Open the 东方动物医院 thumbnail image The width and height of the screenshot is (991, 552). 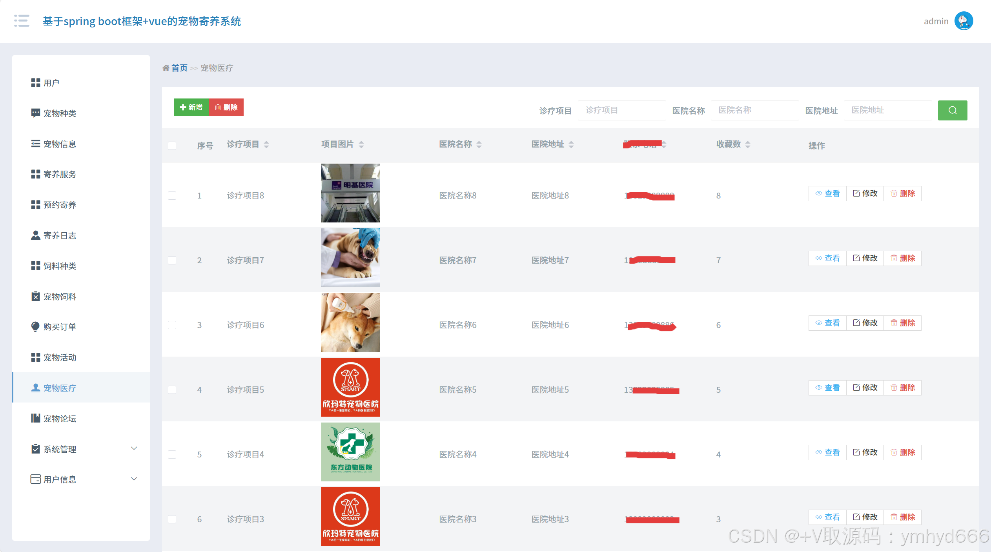[350, 452]
